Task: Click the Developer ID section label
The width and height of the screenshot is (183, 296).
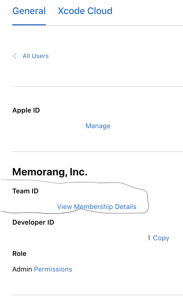Action: pos(33,222)
